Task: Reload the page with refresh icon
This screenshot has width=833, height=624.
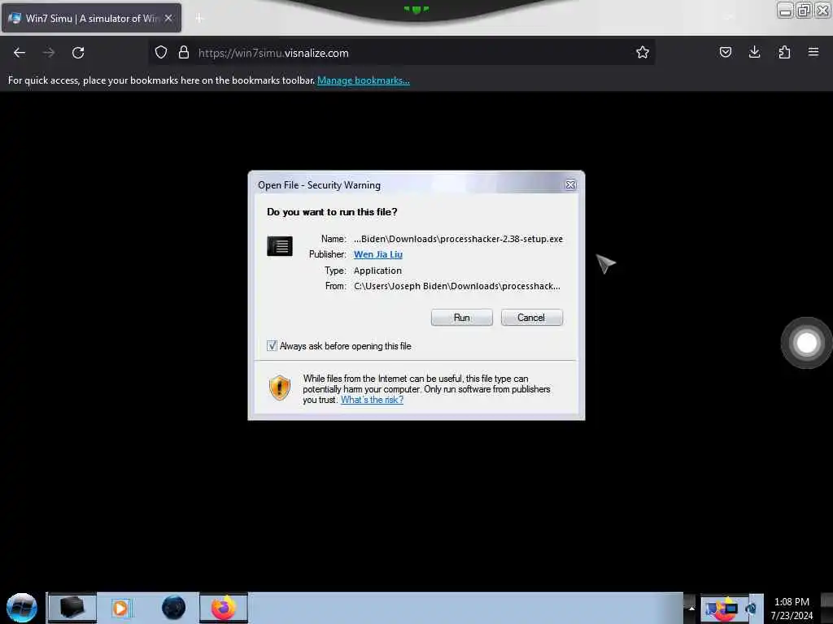Action: pos(78,53)
